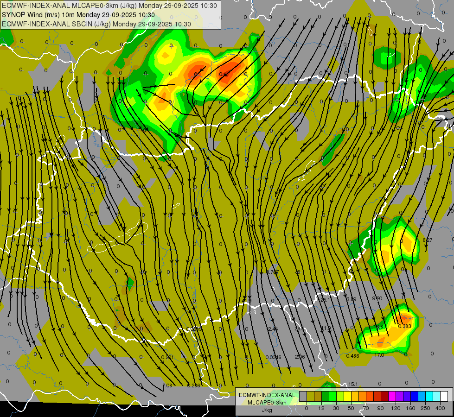The image size is (454, 417).
Task: Click the yellow legend swatch near 50
Action: (x=347, y=396)
